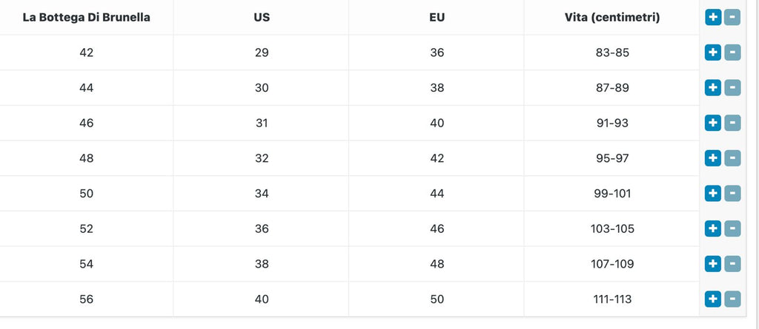The height and width of the screenshot is (329, 759).
Task: Add a row after the 91-93 row
Action: coord(713,123)
